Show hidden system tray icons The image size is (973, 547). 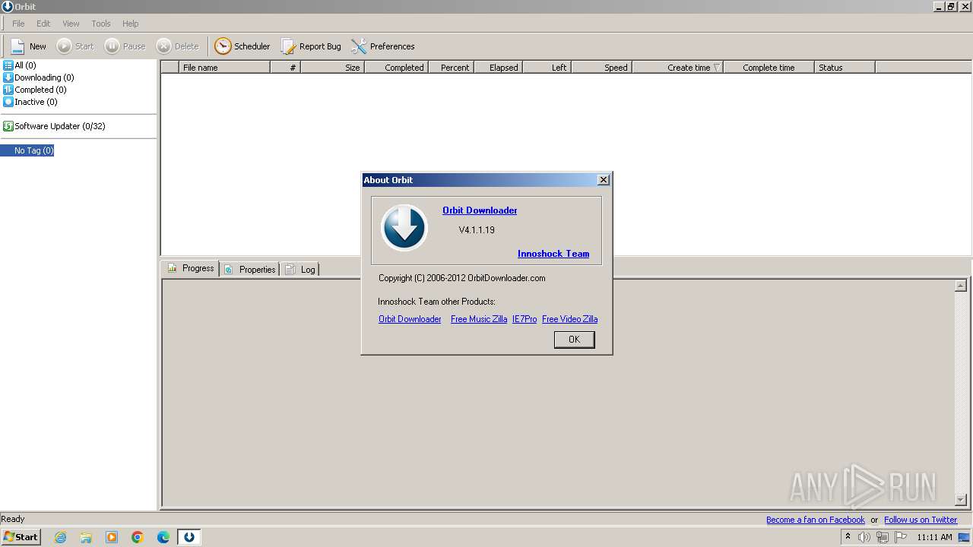point(848,537)
